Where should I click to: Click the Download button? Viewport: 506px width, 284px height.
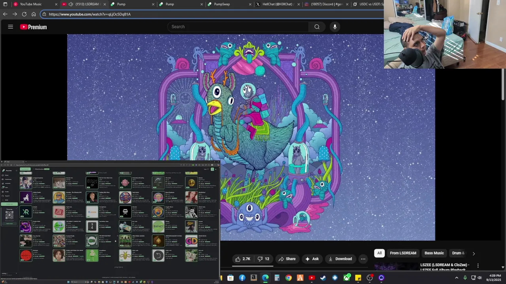340,259
